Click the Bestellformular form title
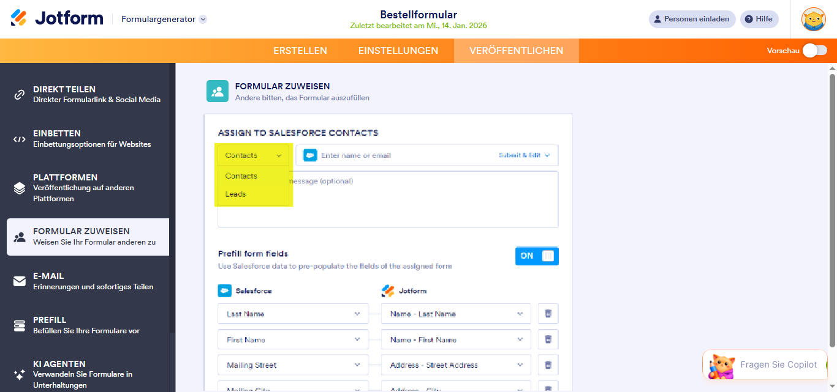 [418, 15]
